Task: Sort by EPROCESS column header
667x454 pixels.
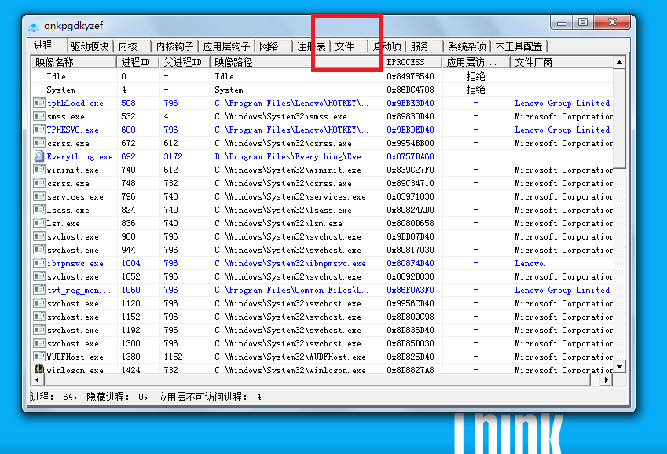Action: pos(412,62)
